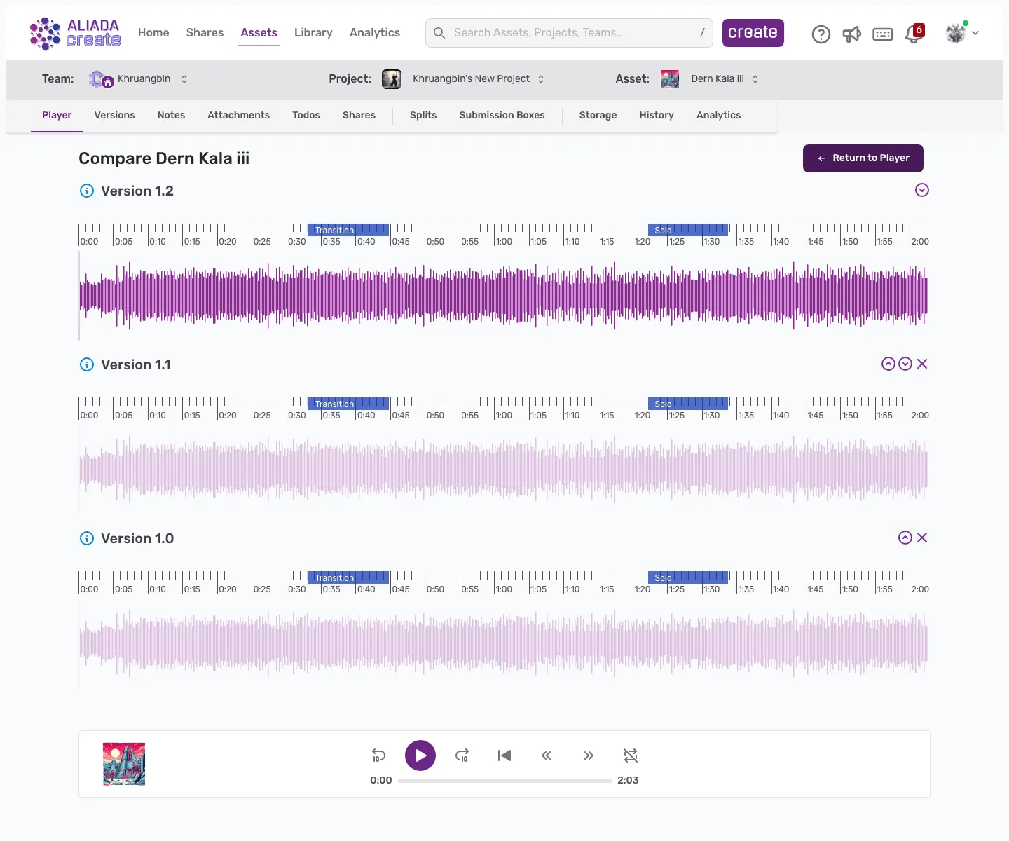Switch to the Versions tab
The image size is (1009, 841).
tap(114, 115)
